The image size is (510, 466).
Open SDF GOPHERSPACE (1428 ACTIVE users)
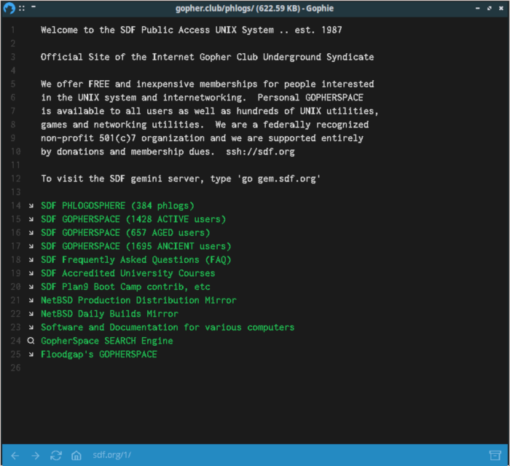[133, 219]
